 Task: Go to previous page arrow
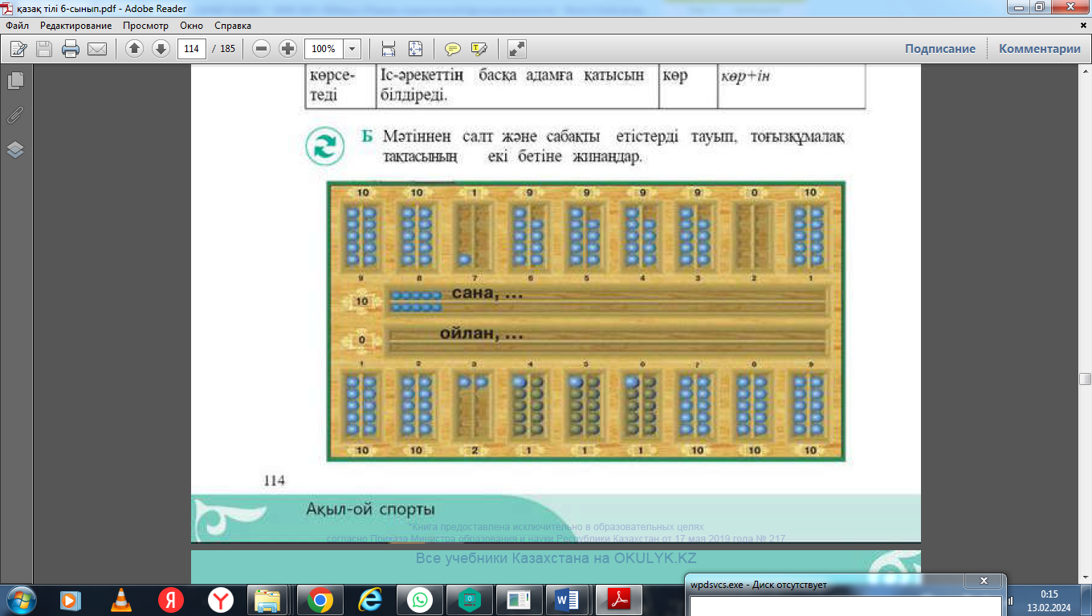tap(134, 49)
